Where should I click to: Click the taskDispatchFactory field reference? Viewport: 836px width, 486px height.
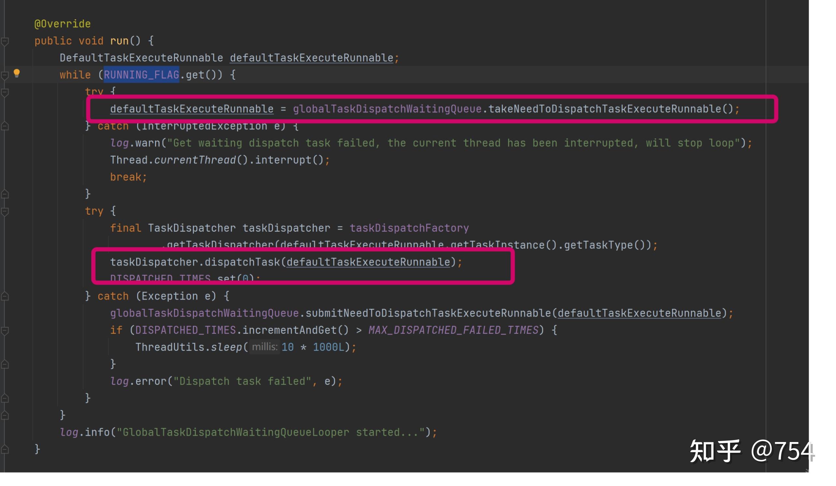coord(409,228)
